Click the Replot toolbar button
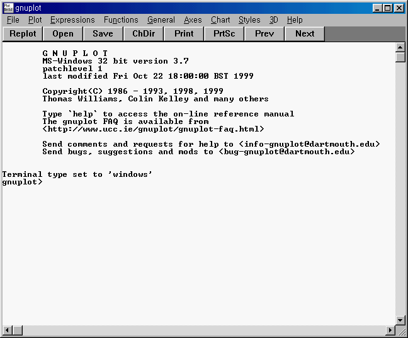The height and width of the screenshot is (338, 408). (23, 34)
